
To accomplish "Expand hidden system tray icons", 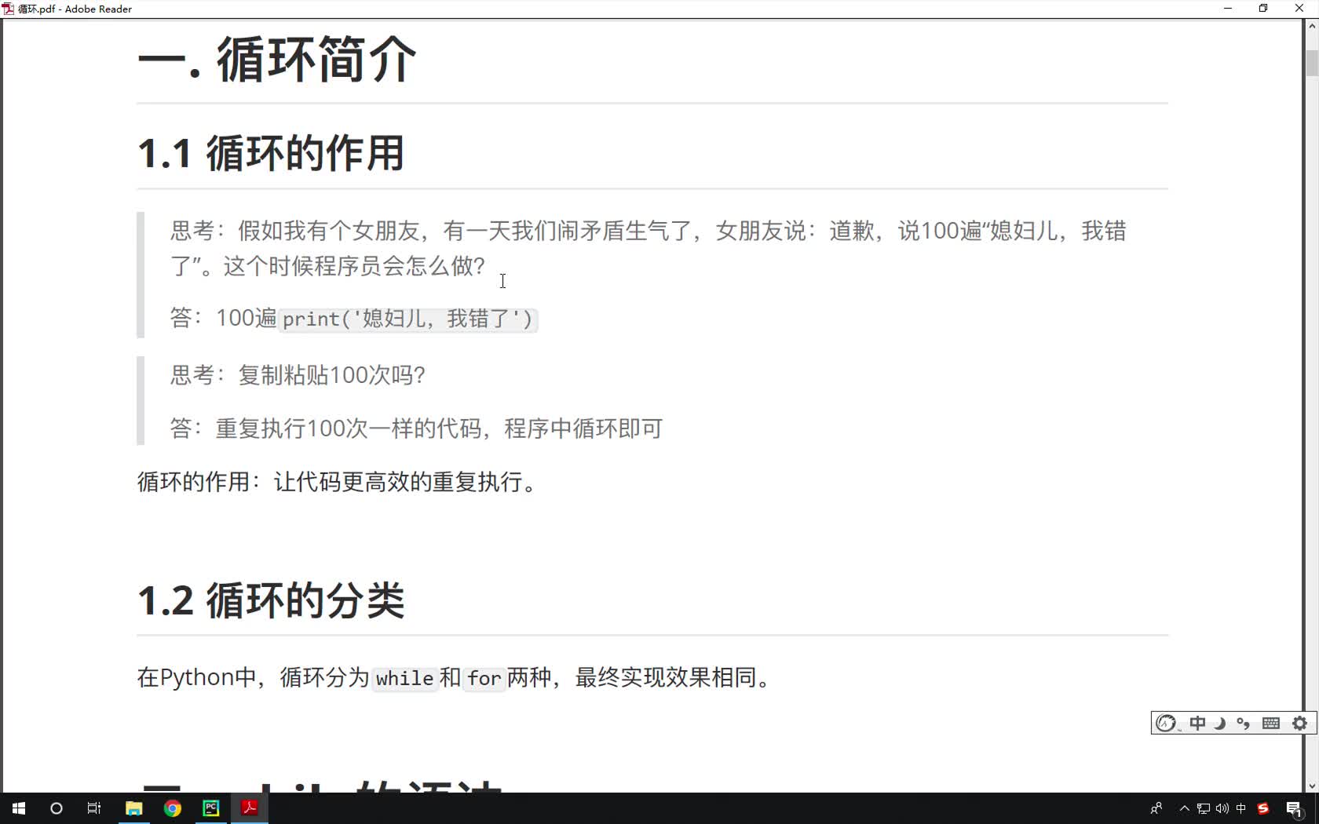I will [1184, 808].
